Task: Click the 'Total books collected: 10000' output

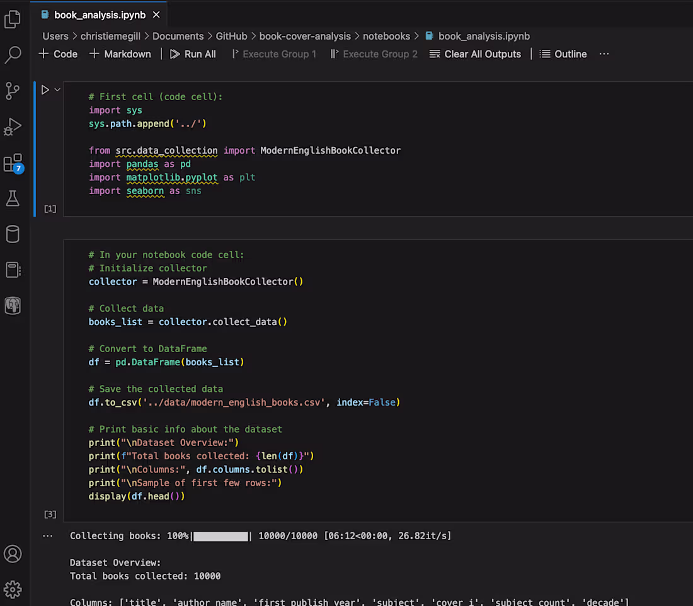Action: [145, 576]
